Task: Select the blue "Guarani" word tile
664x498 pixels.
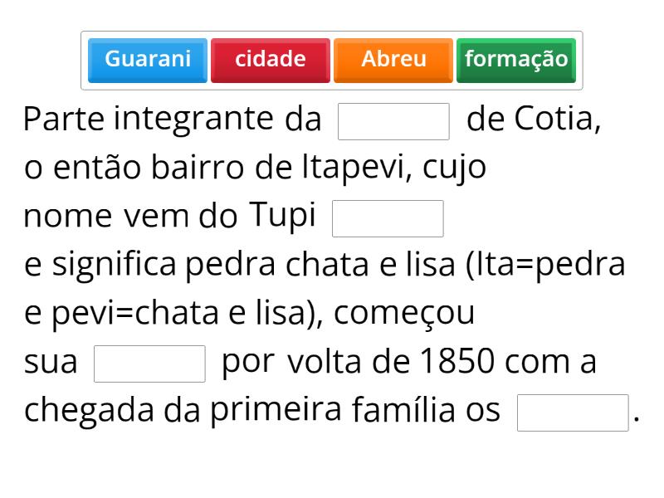Action: [x=148, y=60]
